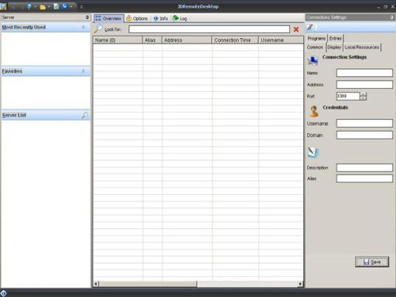This screenshot has width=396, height=297.
Task: Click the yellow folder icon in the quick access toolbar
Action: point(42,6)
